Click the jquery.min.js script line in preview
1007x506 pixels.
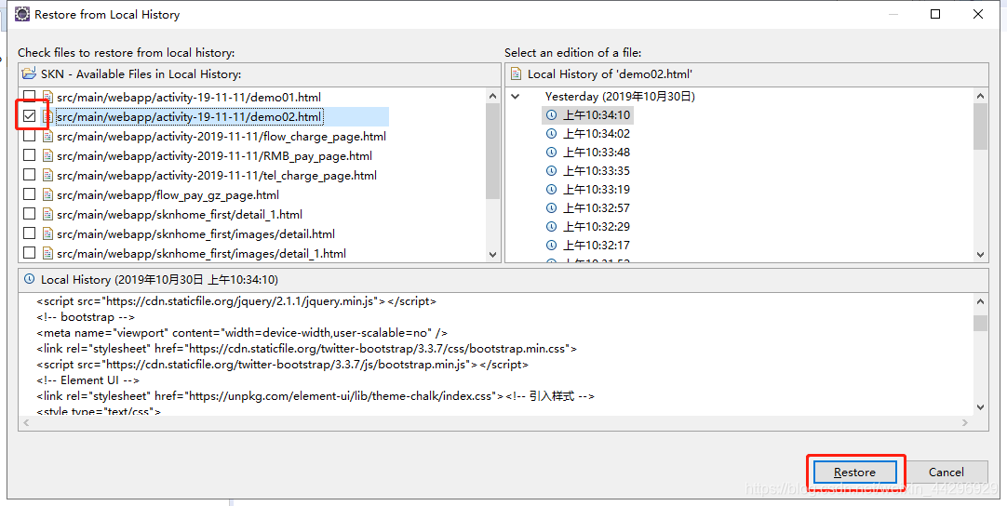(236, 301)
